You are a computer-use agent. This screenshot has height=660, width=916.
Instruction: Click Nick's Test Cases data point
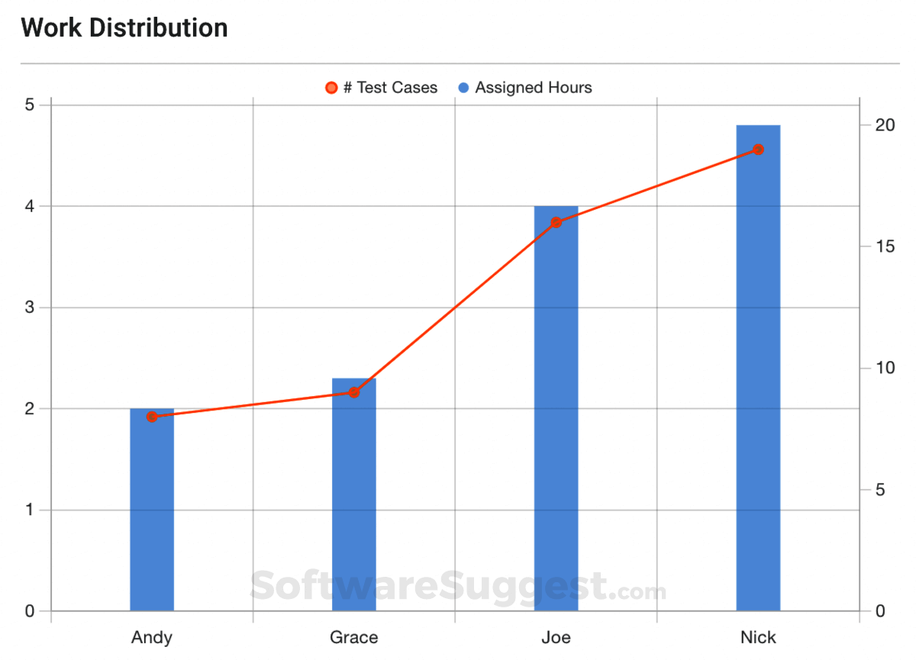point(758,150)
